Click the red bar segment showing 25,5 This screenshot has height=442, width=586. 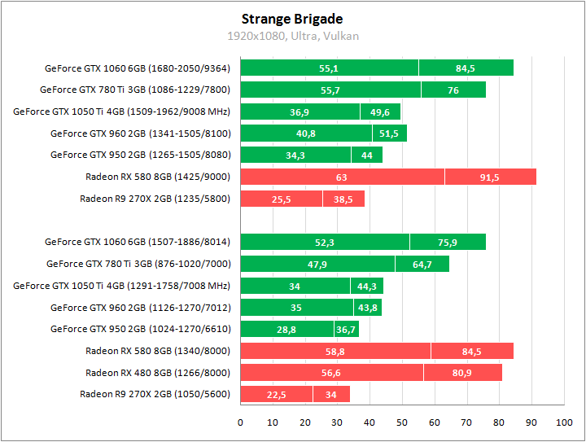click(x=281, y=199)
